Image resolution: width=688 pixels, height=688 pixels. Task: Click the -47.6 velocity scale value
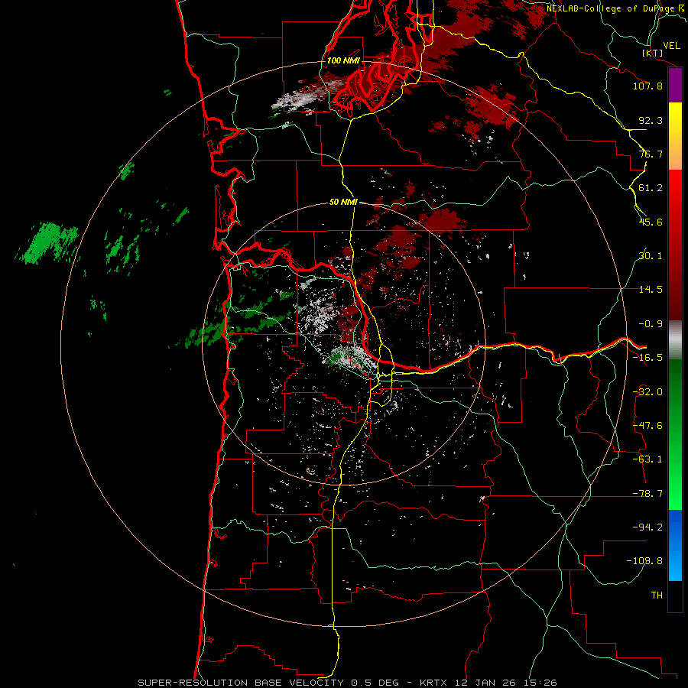click(647, 426)
